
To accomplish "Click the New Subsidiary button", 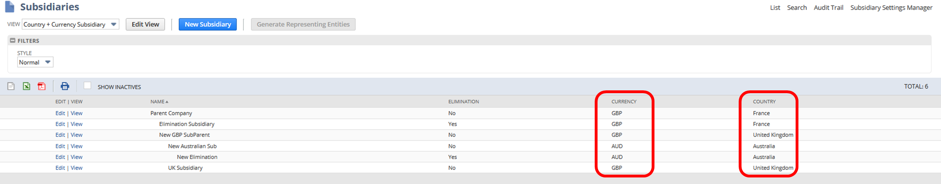I will click(207, 24).
